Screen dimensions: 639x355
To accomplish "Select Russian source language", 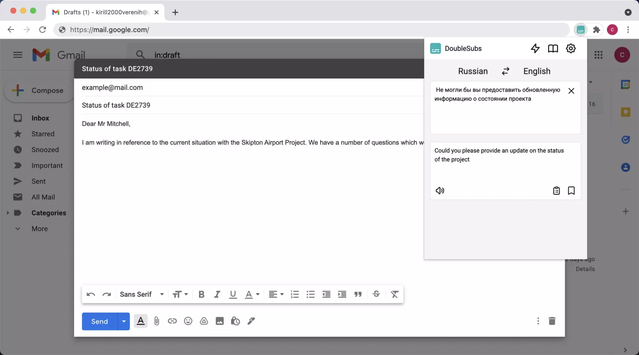I will 473,71.
